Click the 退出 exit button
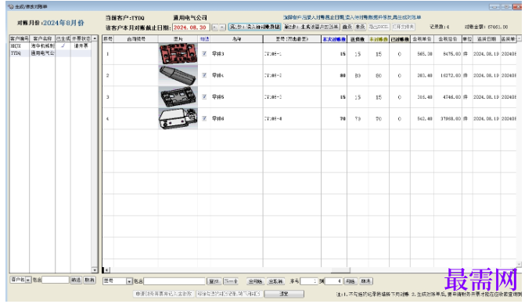Screen dimensions: 532x304 click(284, 294)
